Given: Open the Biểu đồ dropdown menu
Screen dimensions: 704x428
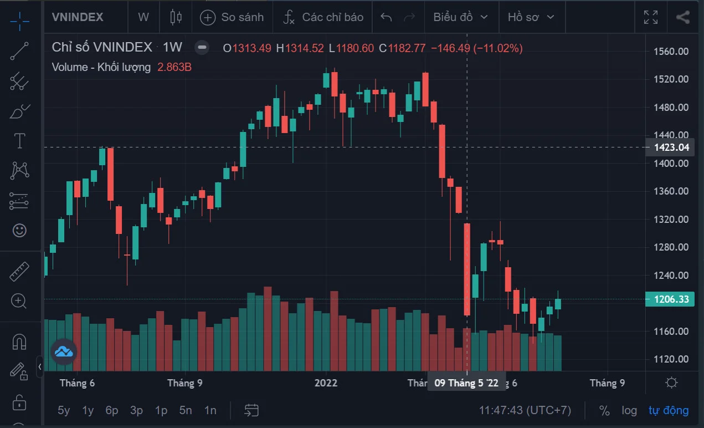Looking at the screenshot, I should [460, 17].
